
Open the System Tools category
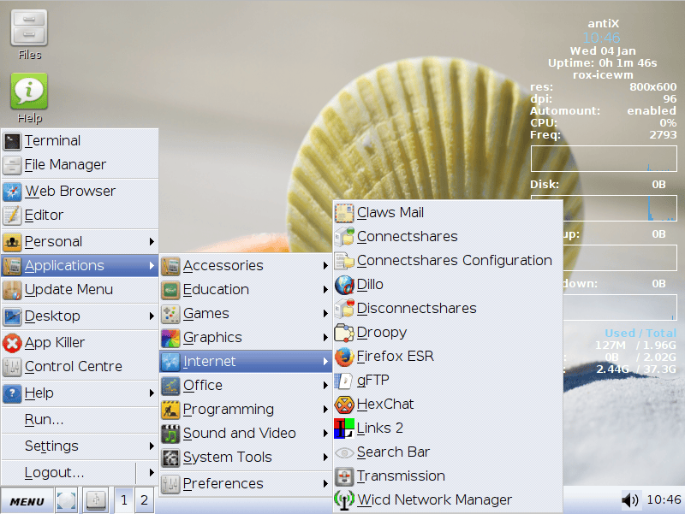click(246, 458)
